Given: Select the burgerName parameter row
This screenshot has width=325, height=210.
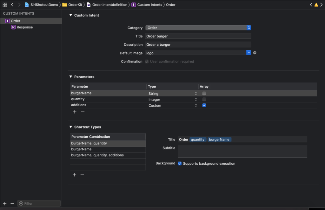Looking at the screenshot, I should pos(193,93).
